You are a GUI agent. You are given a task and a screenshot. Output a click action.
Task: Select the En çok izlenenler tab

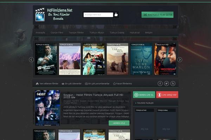[71, 84]
